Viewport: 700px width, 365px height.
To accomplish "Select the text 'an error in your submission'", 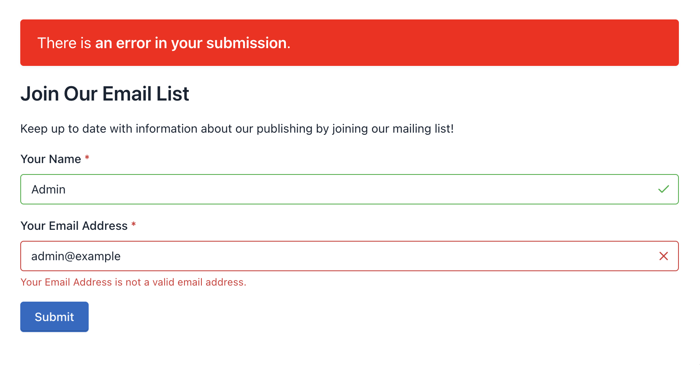I will pyautogui.click(x=191, y=43).
